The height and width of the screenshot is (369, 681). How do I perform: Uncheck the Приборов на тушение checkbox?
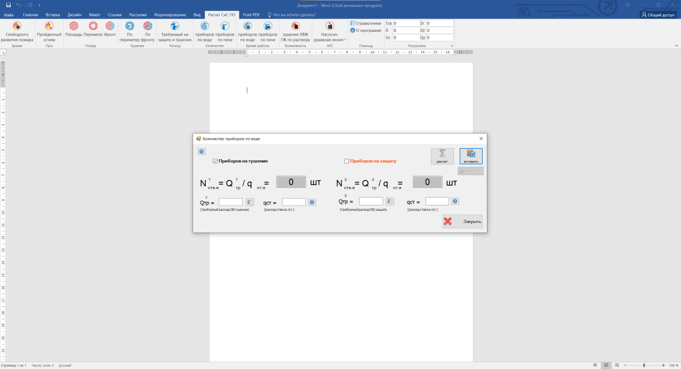tap(215, 161)
